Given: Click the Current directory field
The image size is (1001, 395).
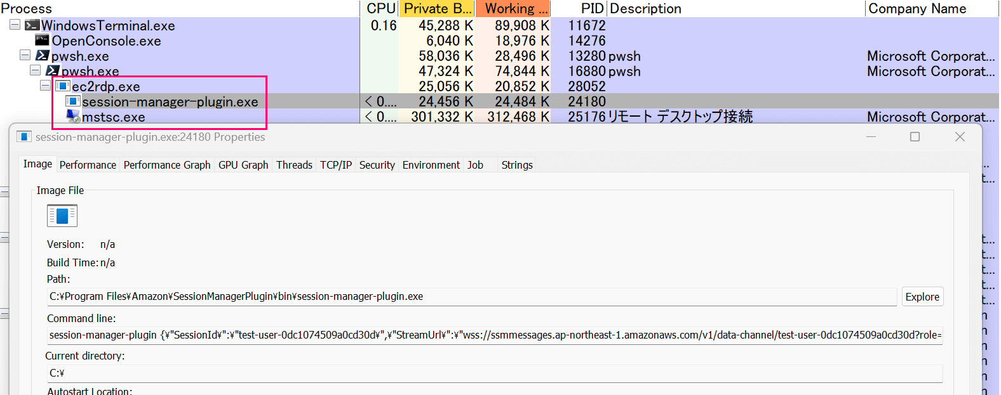Looking at the screenshot, I should point(495,373).
